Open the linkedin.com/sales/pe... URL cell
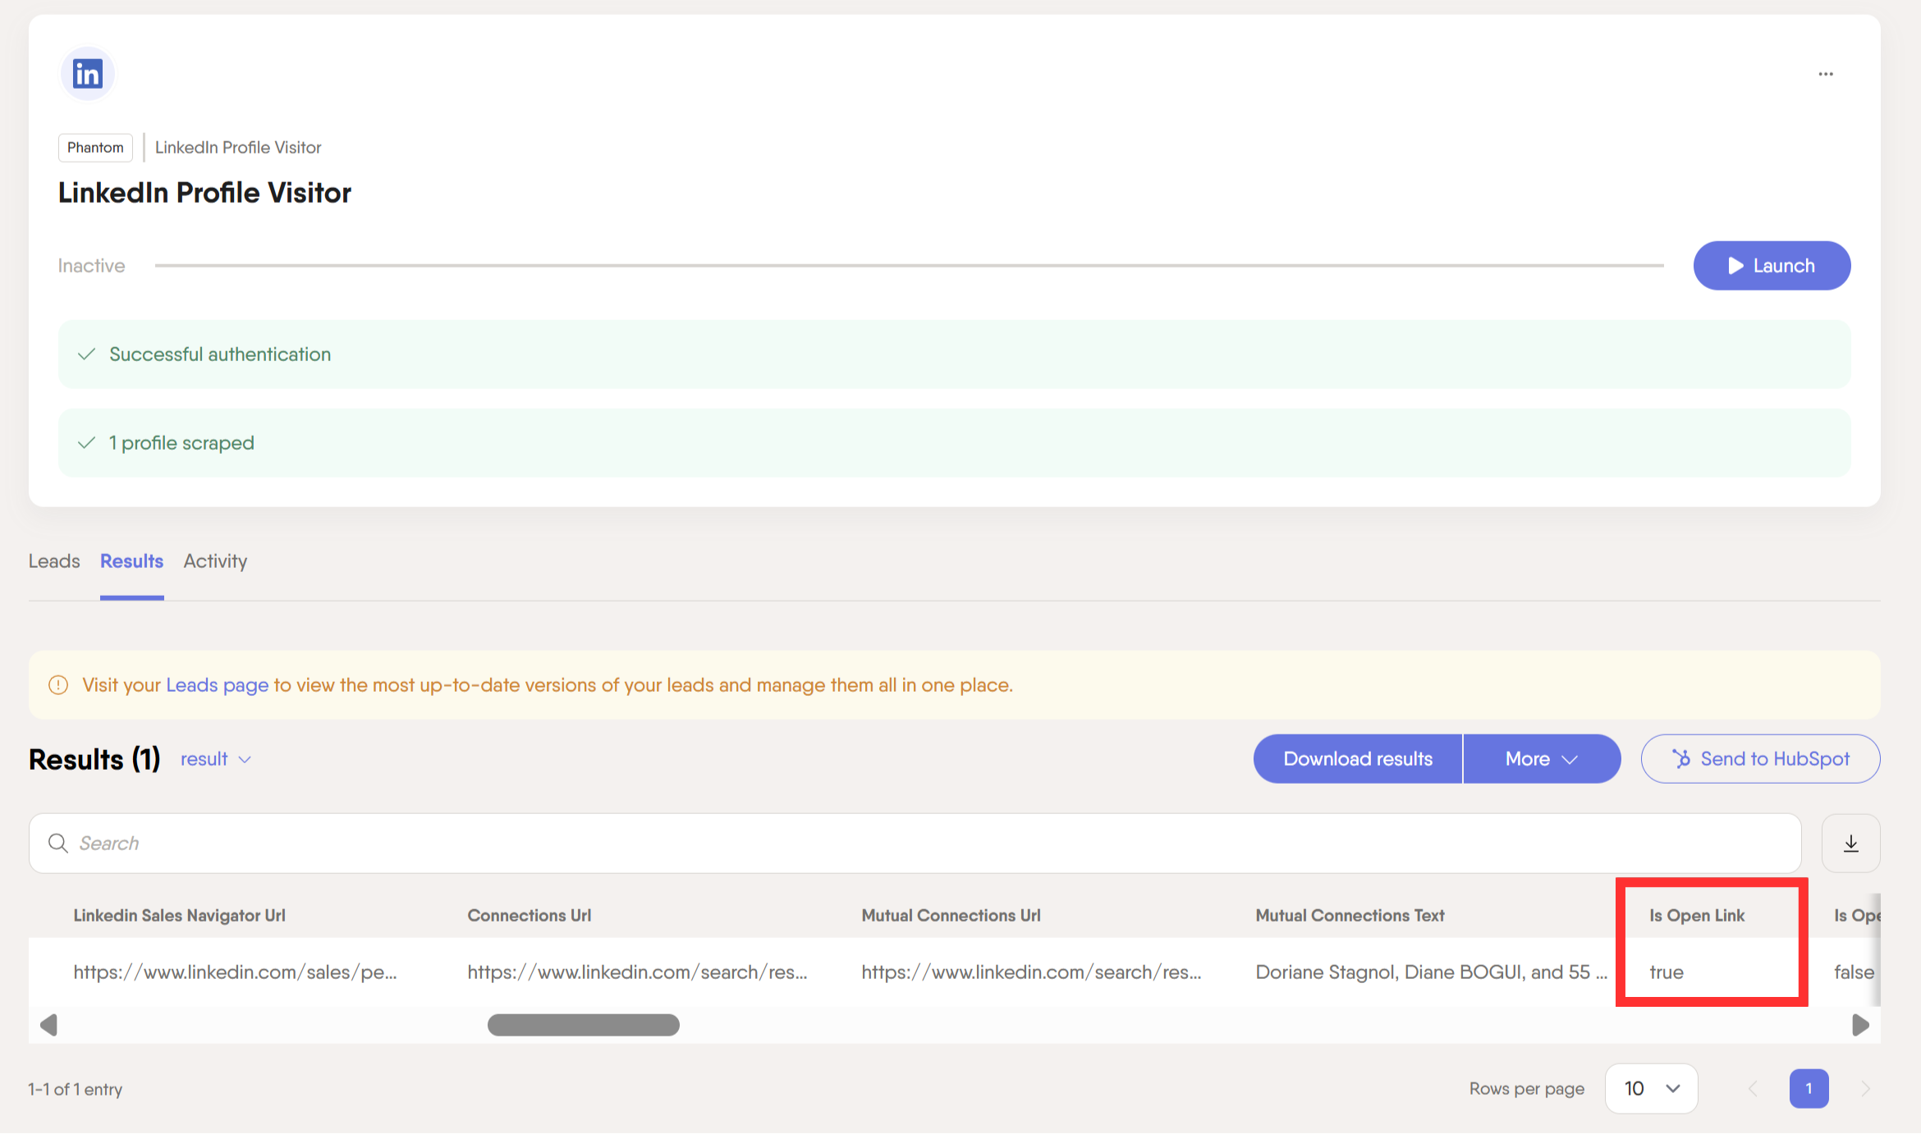 [x=236, y=972]
